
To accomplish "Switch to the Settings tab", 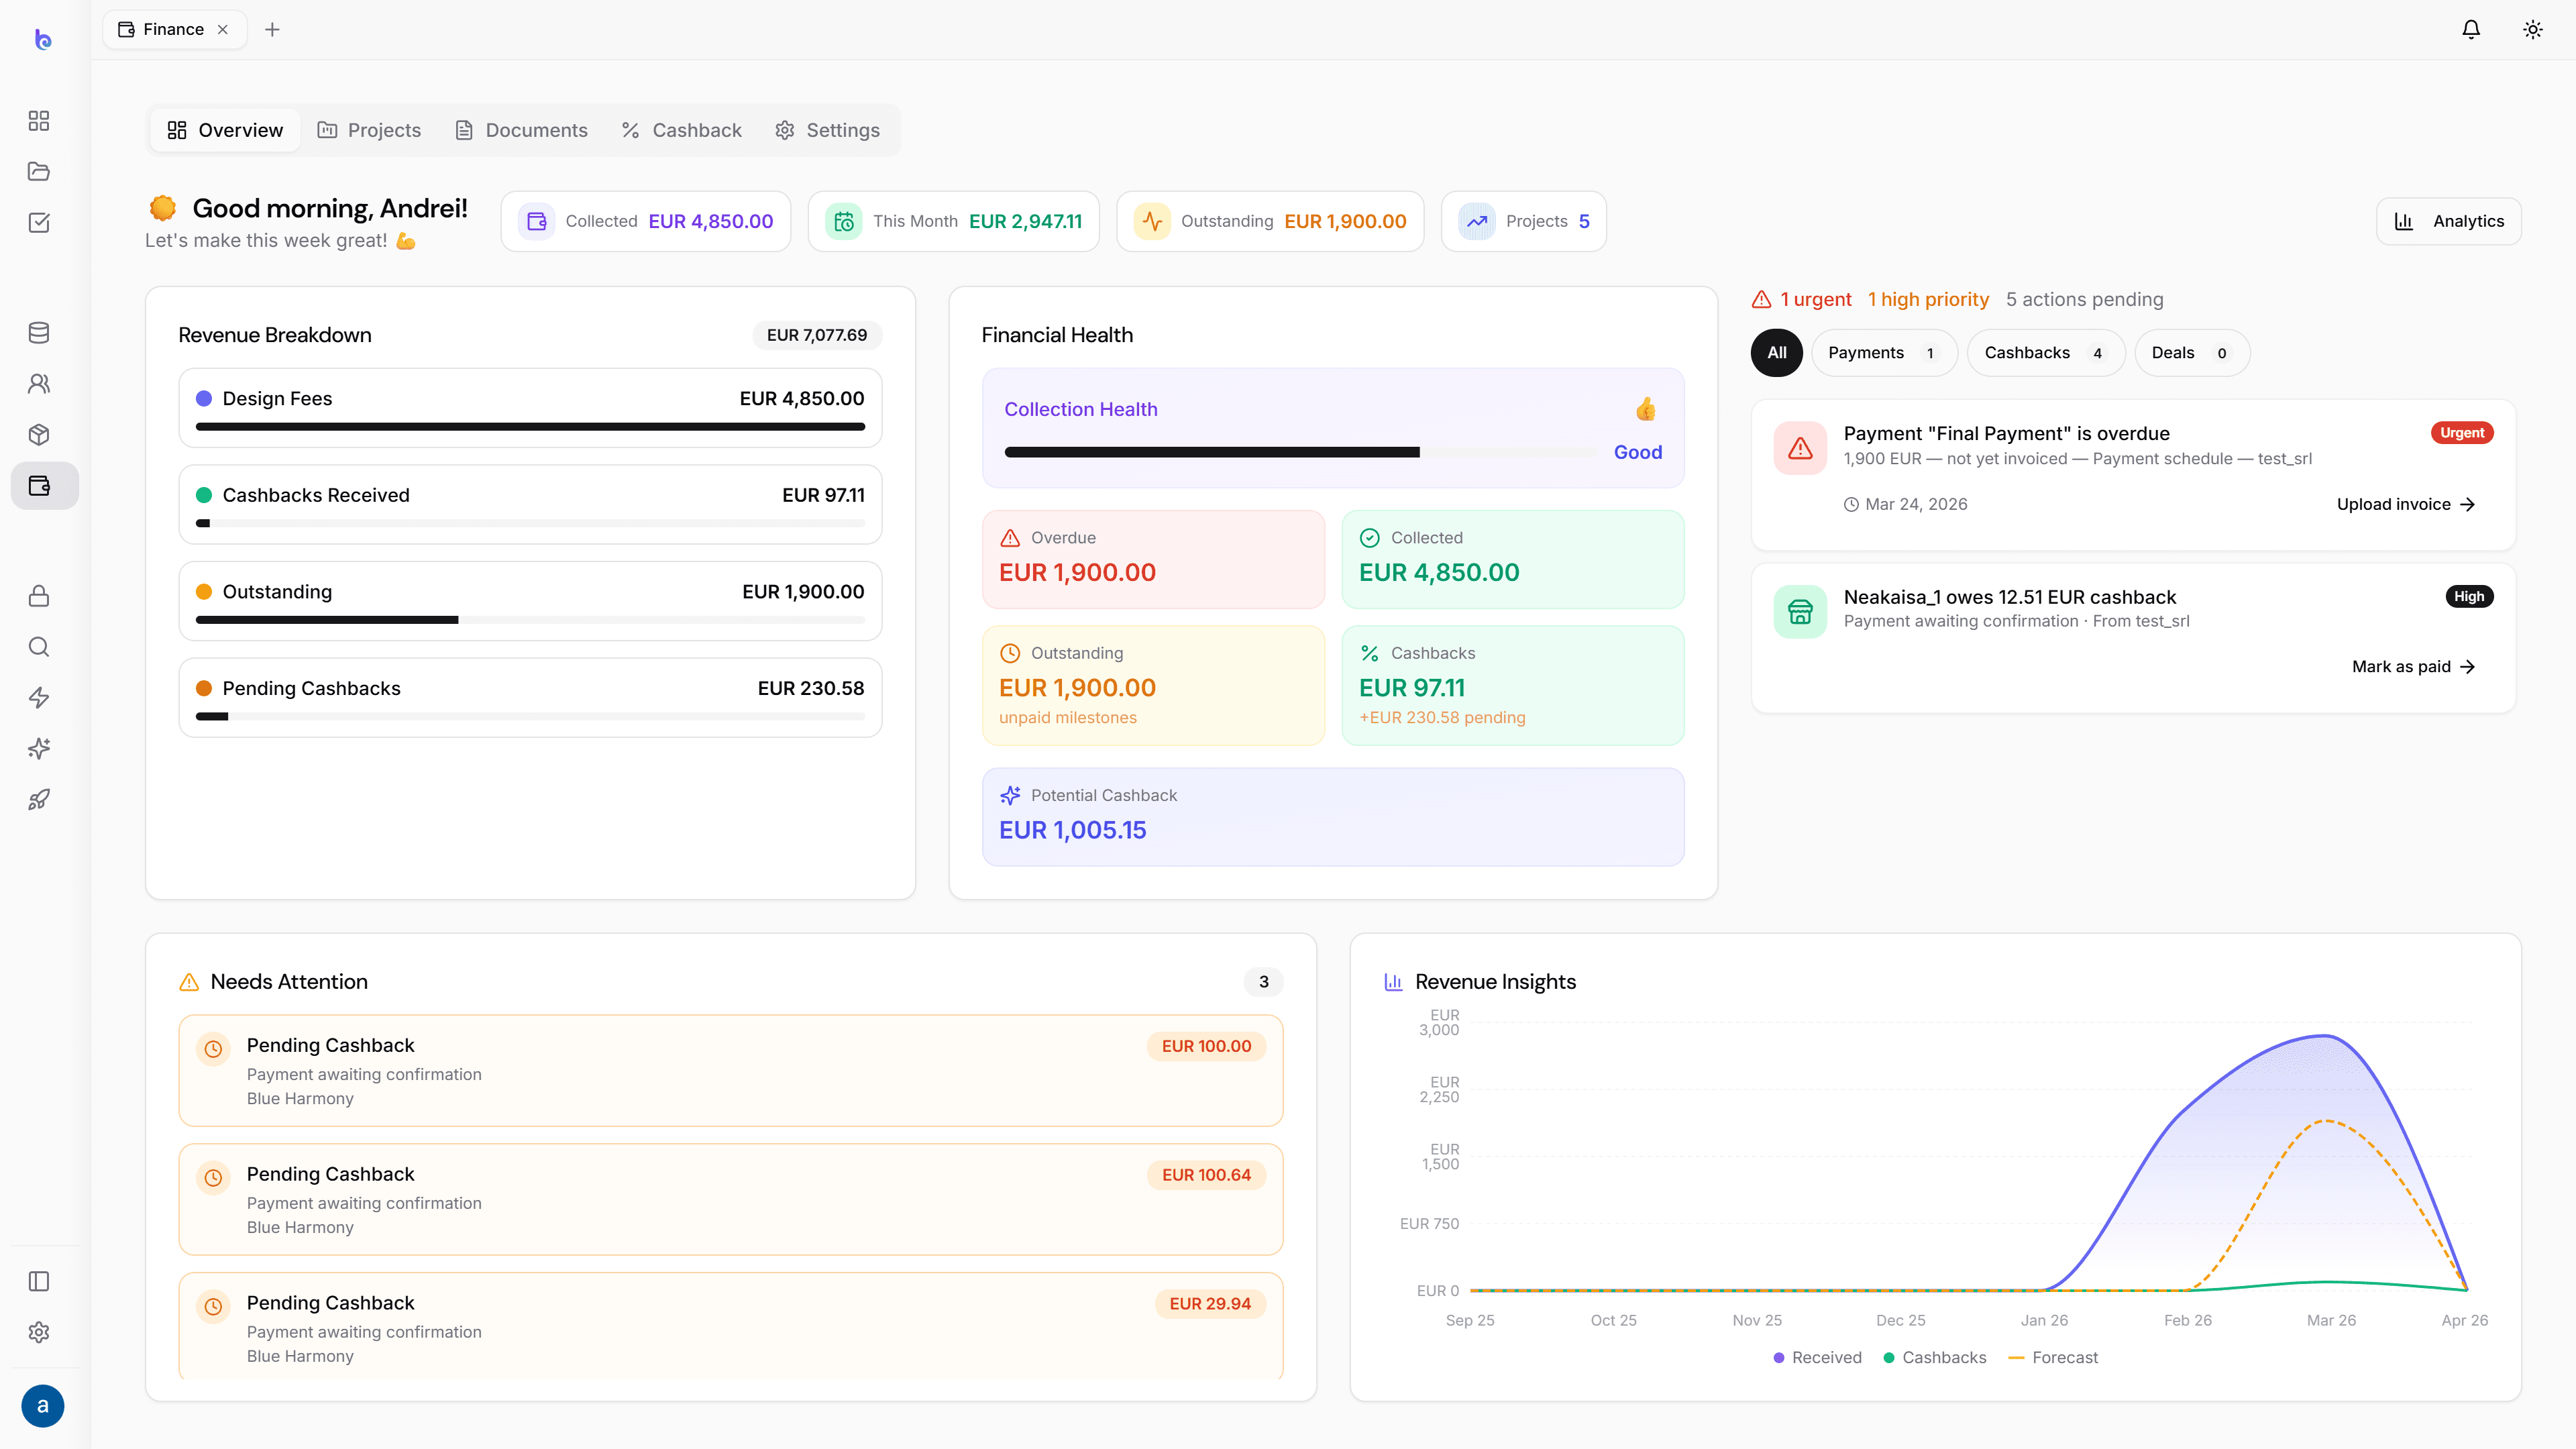I will pos(827,130).
